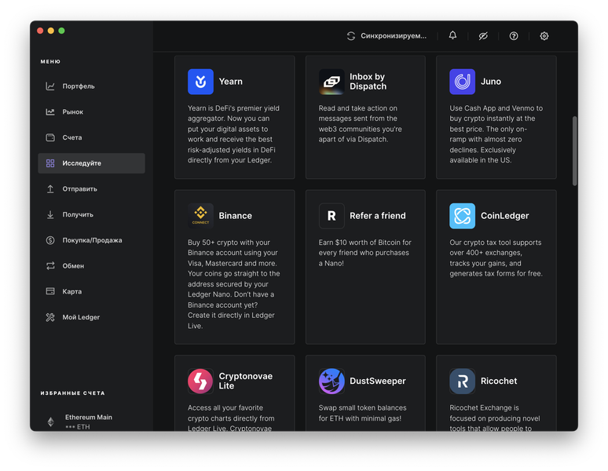Go to Получить menu label
This screenshot has width=608, height=471.
click(x=78, y=214)
